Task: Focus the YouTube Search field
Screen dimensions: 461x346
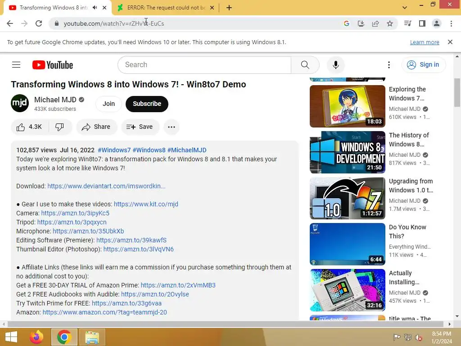Action: click(204, 65)
